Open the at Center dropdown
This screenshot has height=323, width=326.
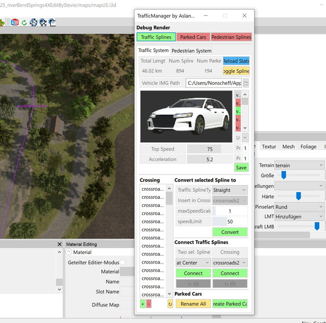click(193, 262)
